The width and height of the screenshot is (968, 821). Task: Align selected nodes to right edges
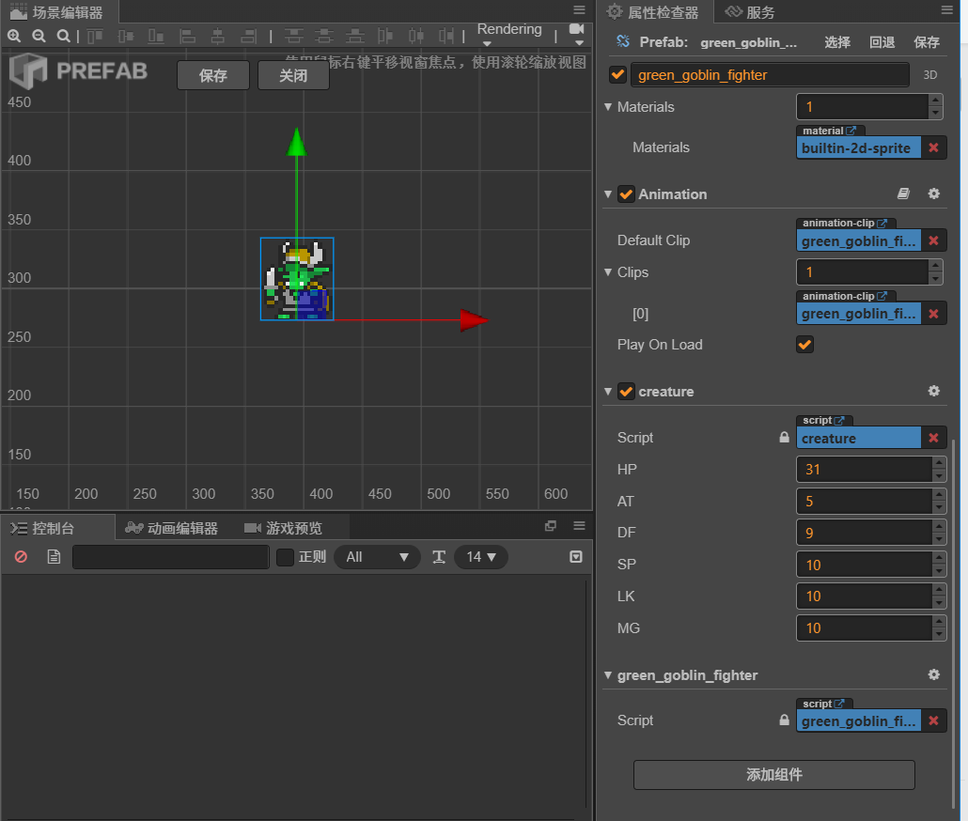[248, 37]
